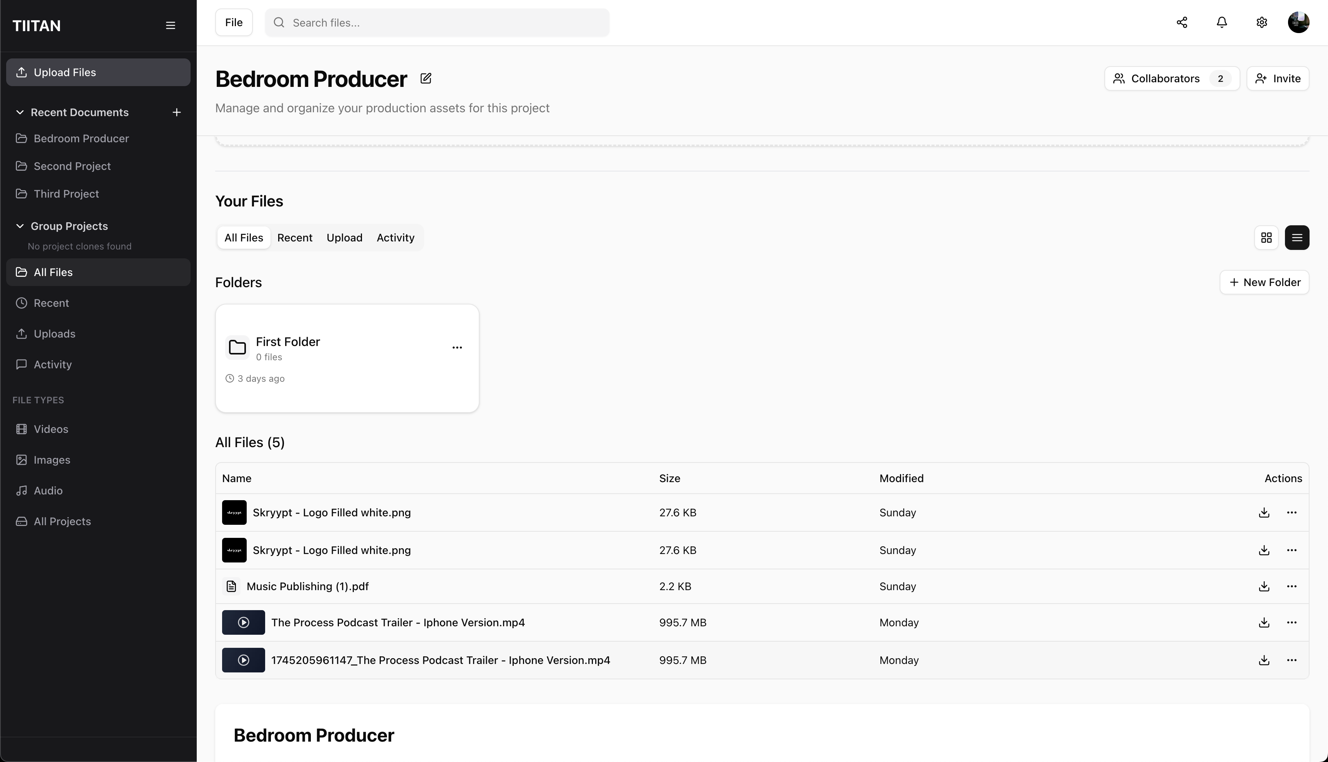Open the notifications bell

pos(1221,23)
